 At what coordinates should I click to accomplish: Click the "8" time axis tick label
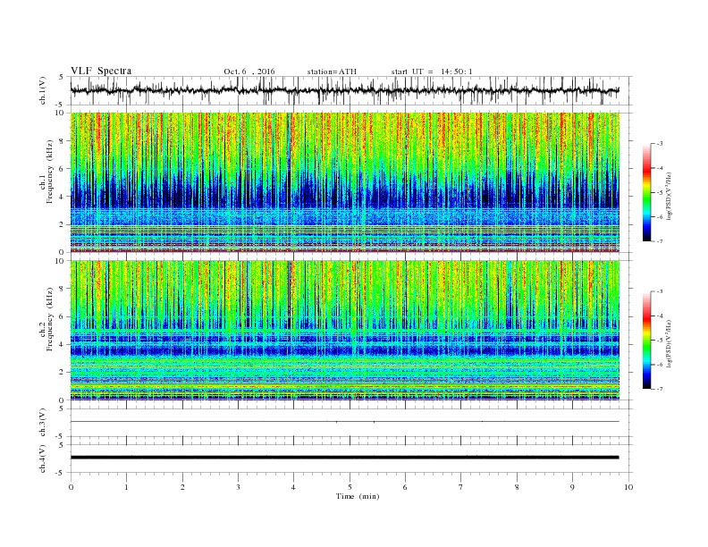tap(517, 487)
